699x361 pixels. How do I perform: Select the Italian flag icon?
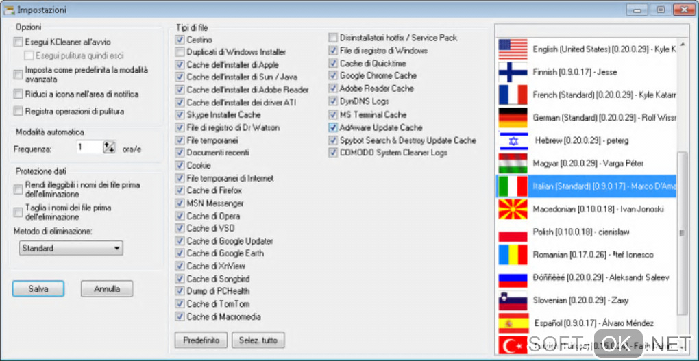[x=513, y=186]
